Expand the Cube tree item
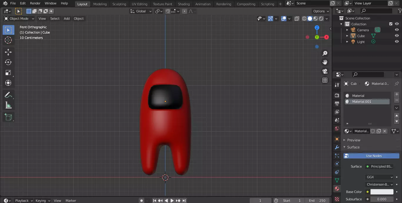Viewport: 402px width, 203px height. tap(347, 36)
